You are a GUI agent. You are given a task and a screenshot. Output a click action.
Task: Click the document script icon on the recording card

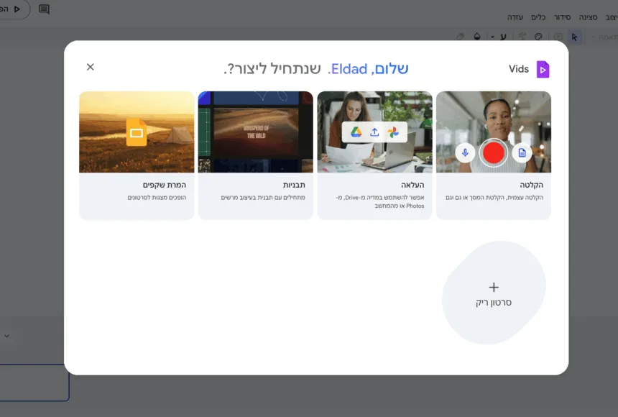coord(522,152)
